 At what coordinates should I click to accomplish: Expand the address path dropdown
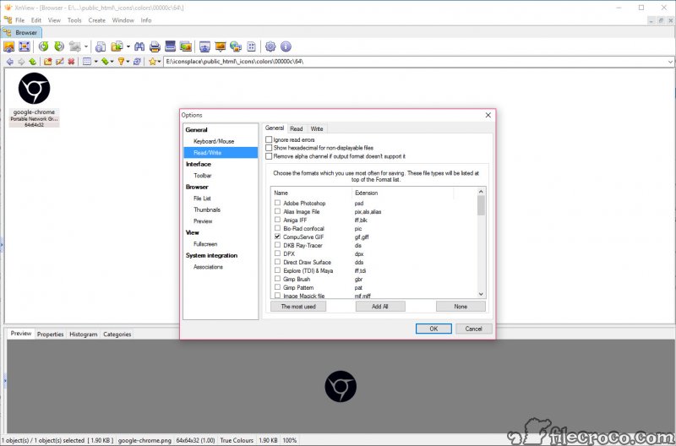(670, 62)
